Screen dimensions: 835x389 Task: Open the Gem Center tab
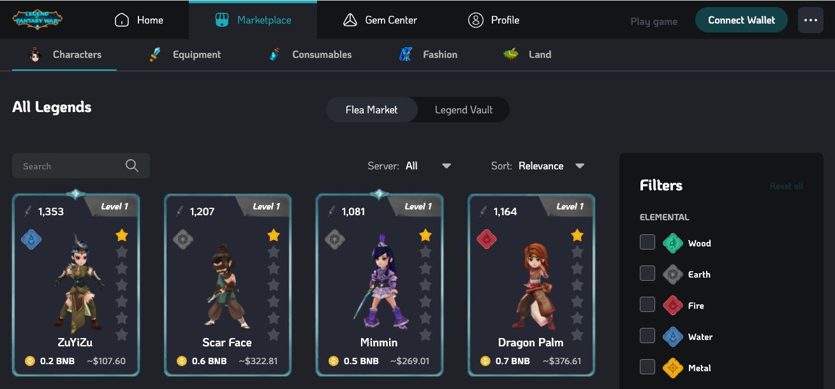pyautogui.click(x=380, y=20)
